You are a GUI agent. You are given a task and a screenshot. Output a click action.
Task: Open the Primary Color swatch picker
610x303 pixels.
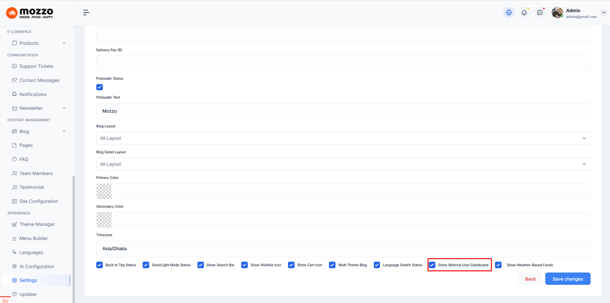104,191
